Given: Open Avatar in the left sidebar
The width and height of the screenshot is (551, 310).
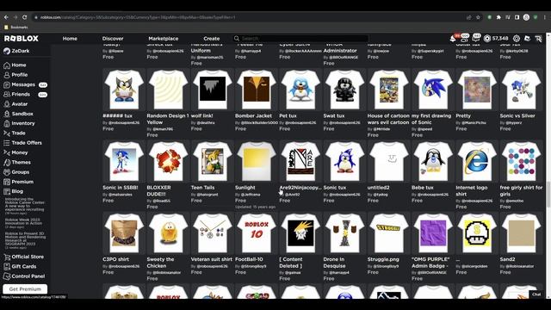Looking at the screenshot, I should [x=15, y=104].
